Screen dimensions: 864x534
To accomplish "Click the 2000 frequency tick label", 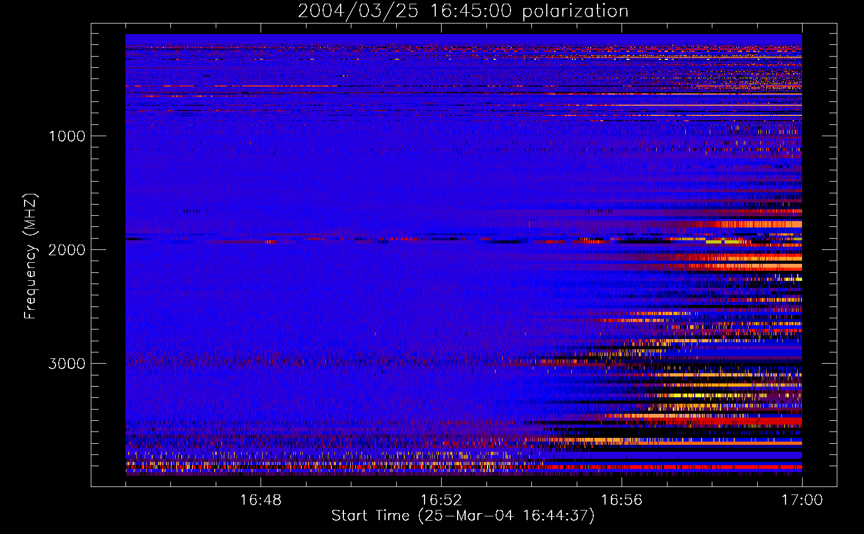I will tap(67, 250).
